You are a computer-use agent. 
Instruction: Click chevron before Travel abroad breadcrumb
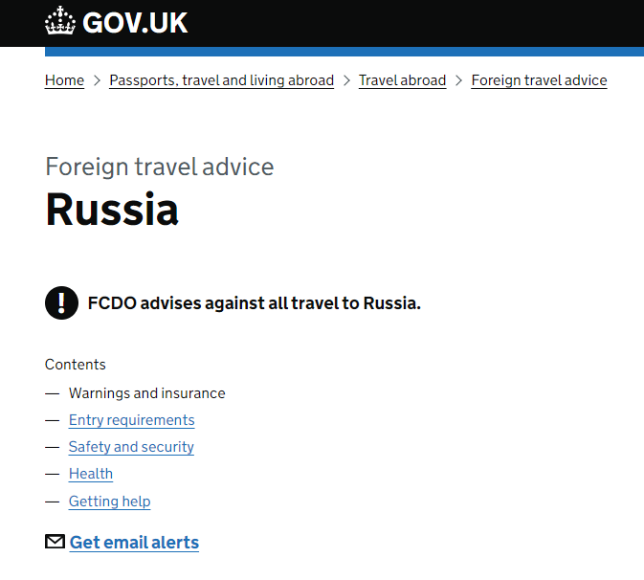click(x=346, y=80)
